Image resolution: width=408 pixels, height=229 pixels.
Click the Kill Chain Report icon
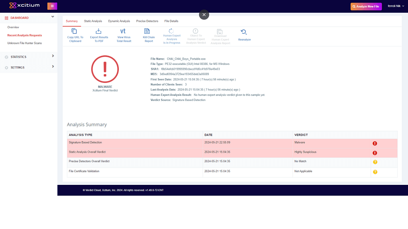(x=148, y=31)
